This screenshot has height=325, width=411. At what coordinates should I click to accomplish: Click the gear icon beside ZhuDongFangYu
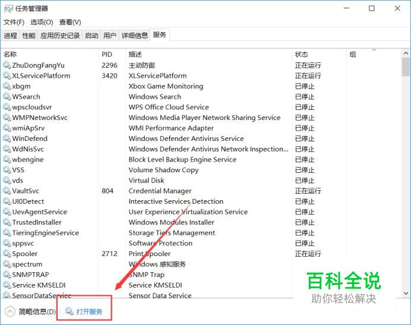[x=7, y=65]
